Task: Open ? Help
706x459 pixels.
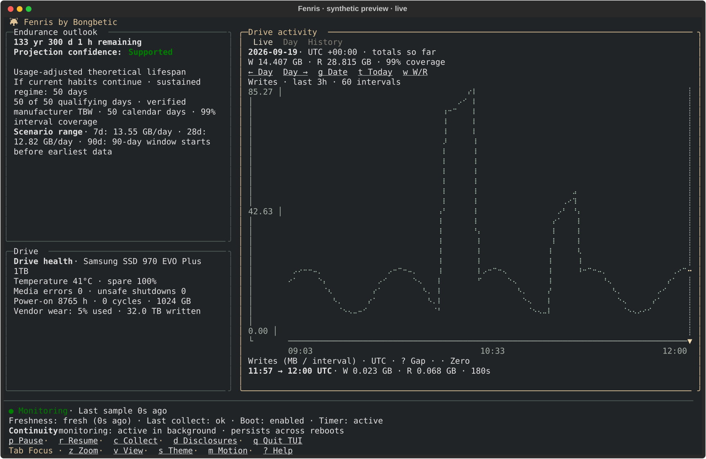Action: (278, 451)
